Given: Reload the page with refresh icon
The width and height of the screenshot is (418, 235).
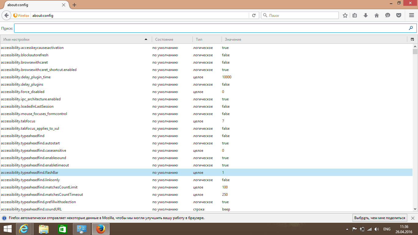Looking at the screenshot, I should (x=254, y=15).
